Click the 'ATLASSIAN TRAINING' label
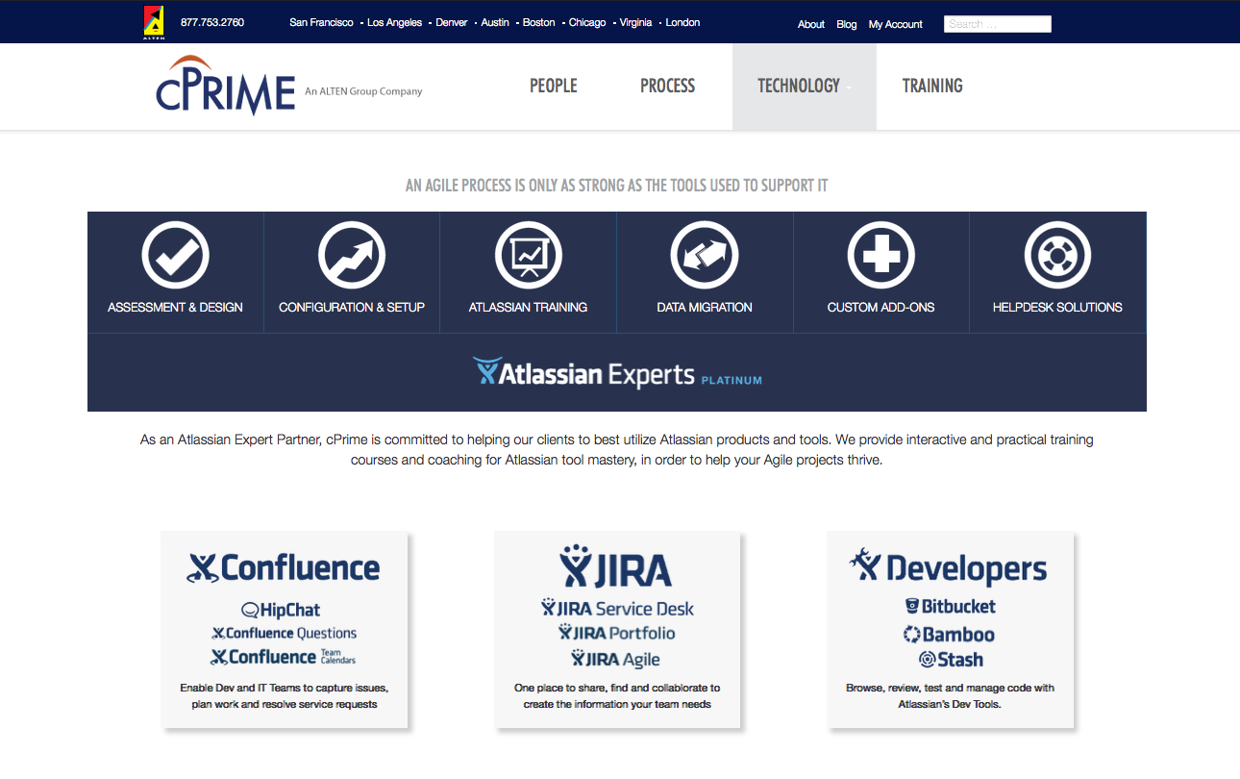 tap(528, 308)
